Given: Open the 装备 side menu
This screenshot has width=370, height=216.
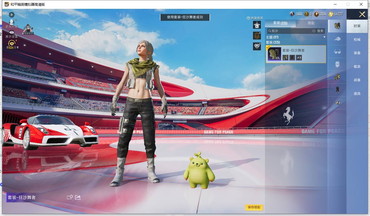Looking at the screenshot, I should 357,53.
